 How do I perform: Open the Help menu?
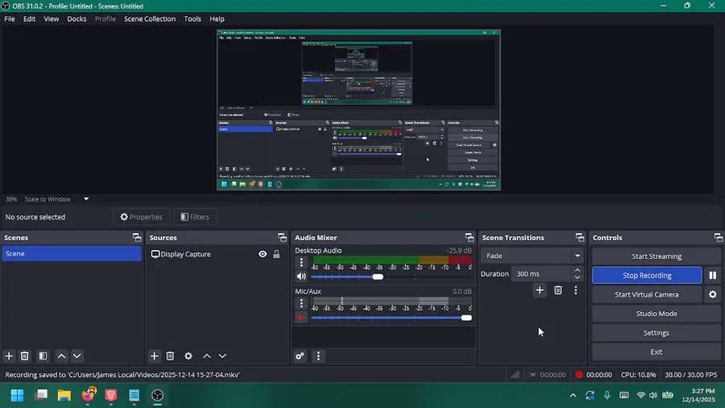click(x=217, y=19)
